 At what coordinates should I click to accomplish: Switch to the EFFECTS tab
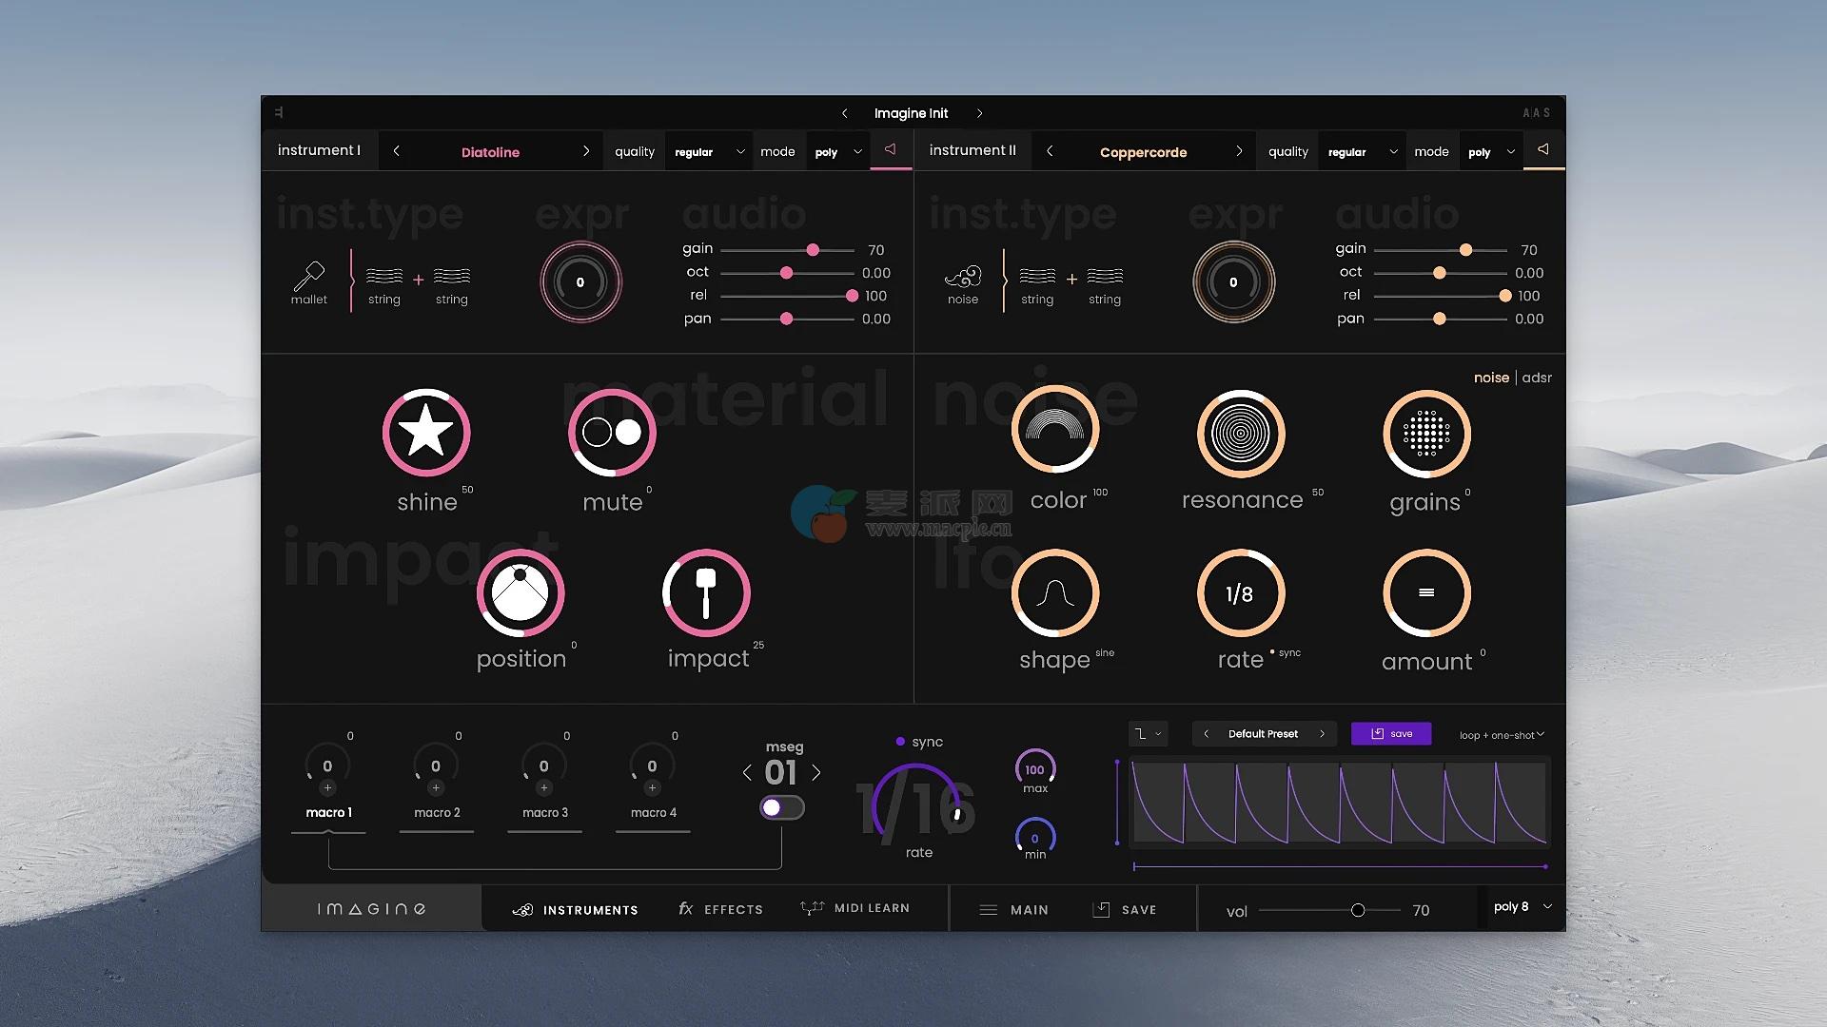pos(720,909)
